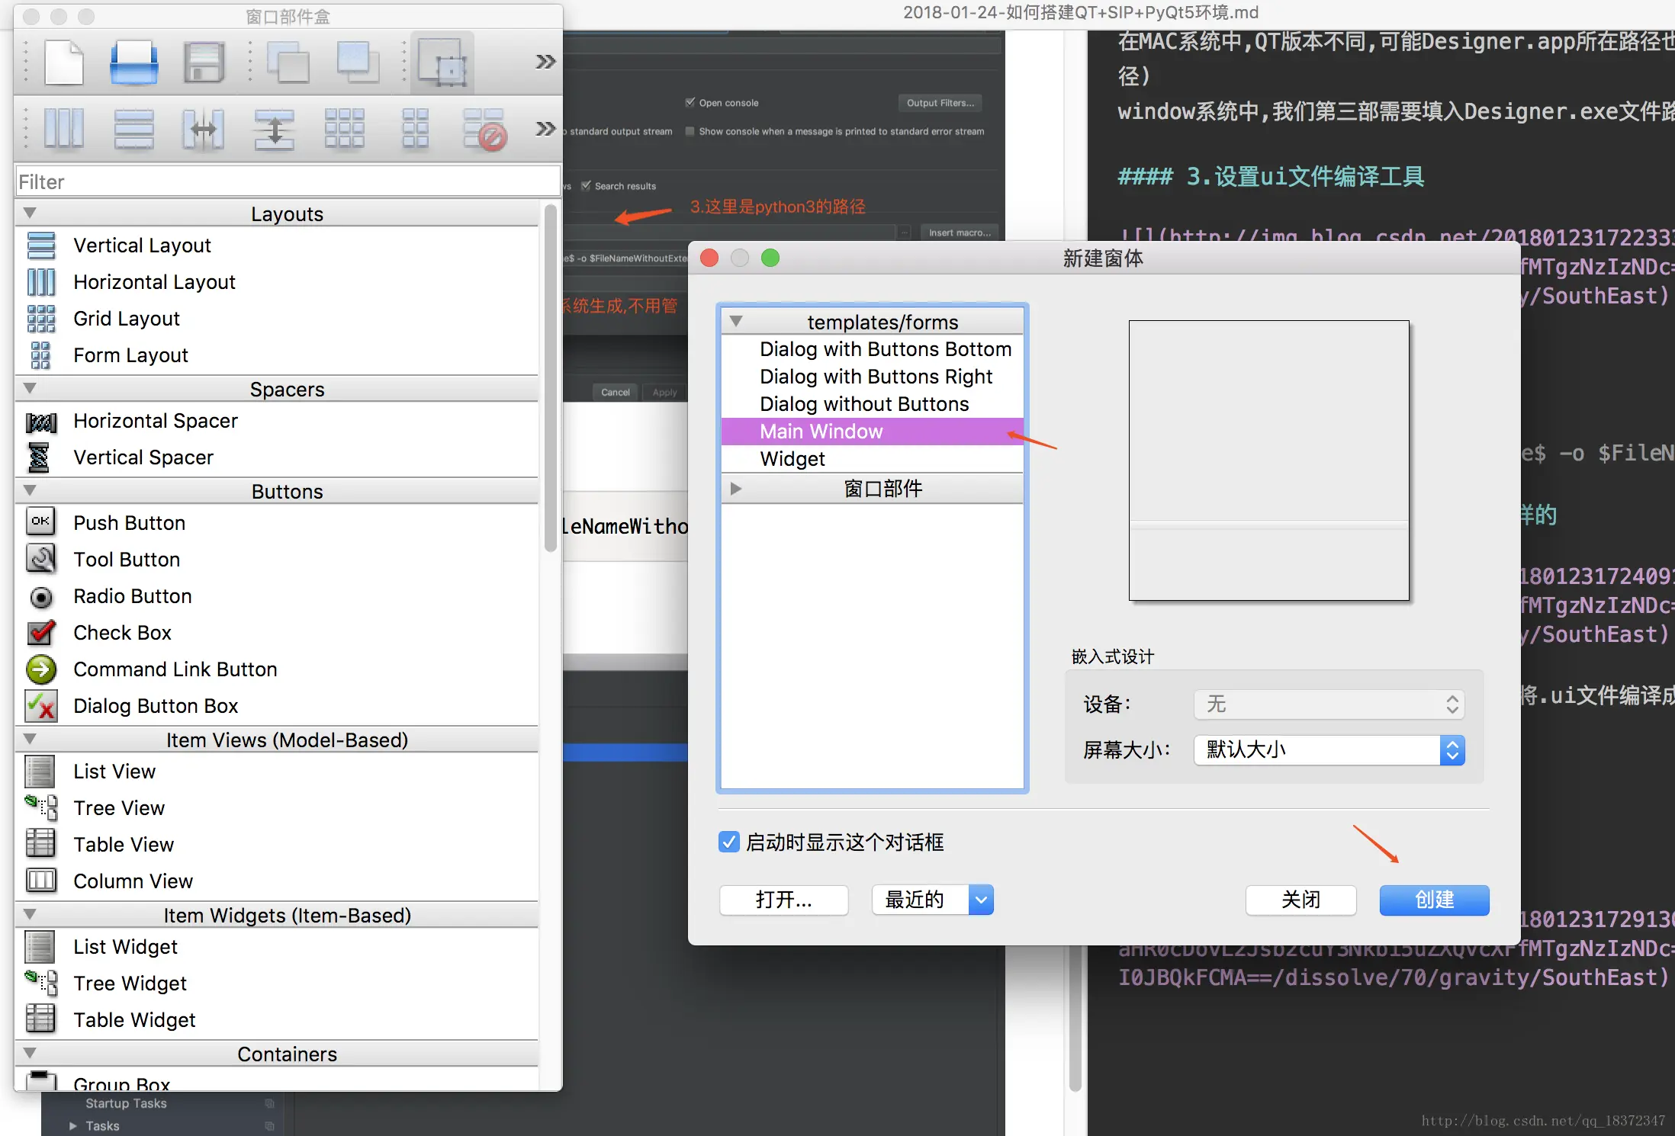The height and width of the screenshot is (1136, 1675).
Task: Select Main Window template
Action: pos(821,432)
